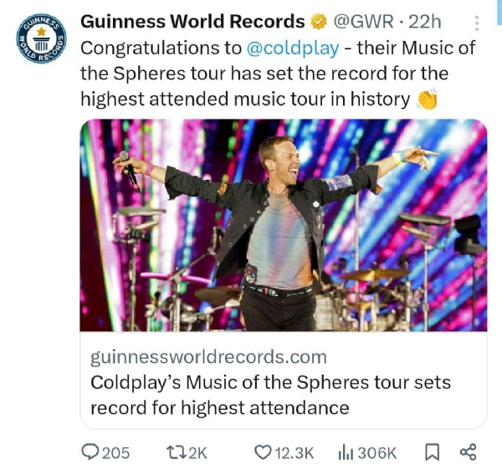The height and width of the screenshot is (470, 502).
Task: Open the @GWR handle
Action: coord(364,22)
